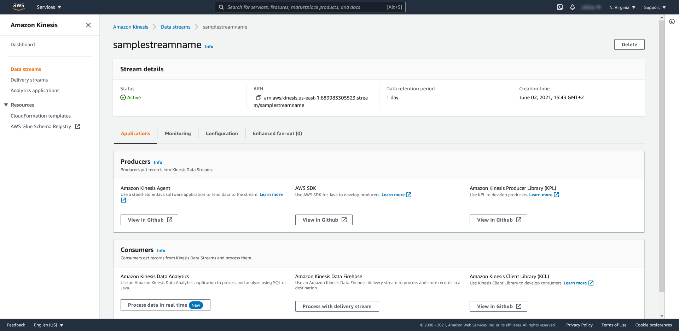
Task: Open Info link next to Consumers heading
Action: (161, 251)
